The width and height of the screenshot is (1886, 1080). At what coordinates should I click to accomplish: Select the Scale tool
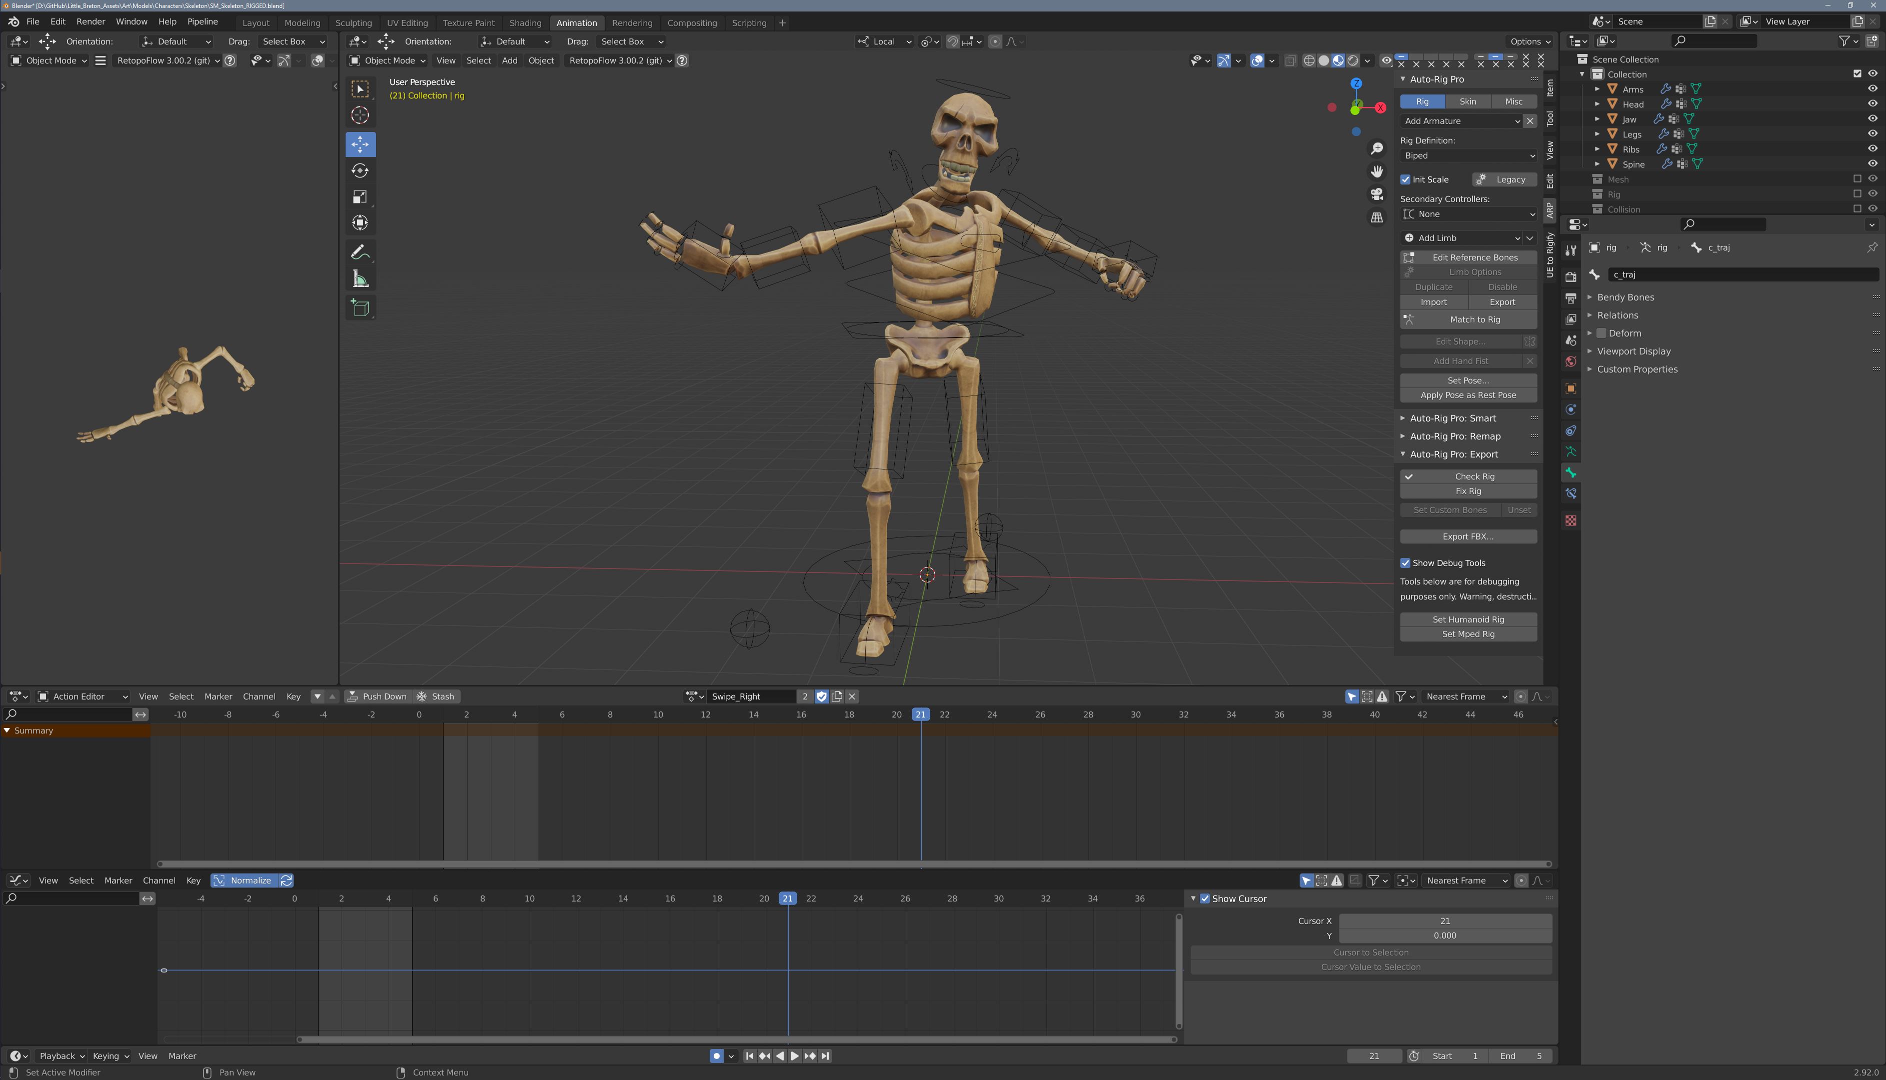pyautogui.click(x=360, y=196)
